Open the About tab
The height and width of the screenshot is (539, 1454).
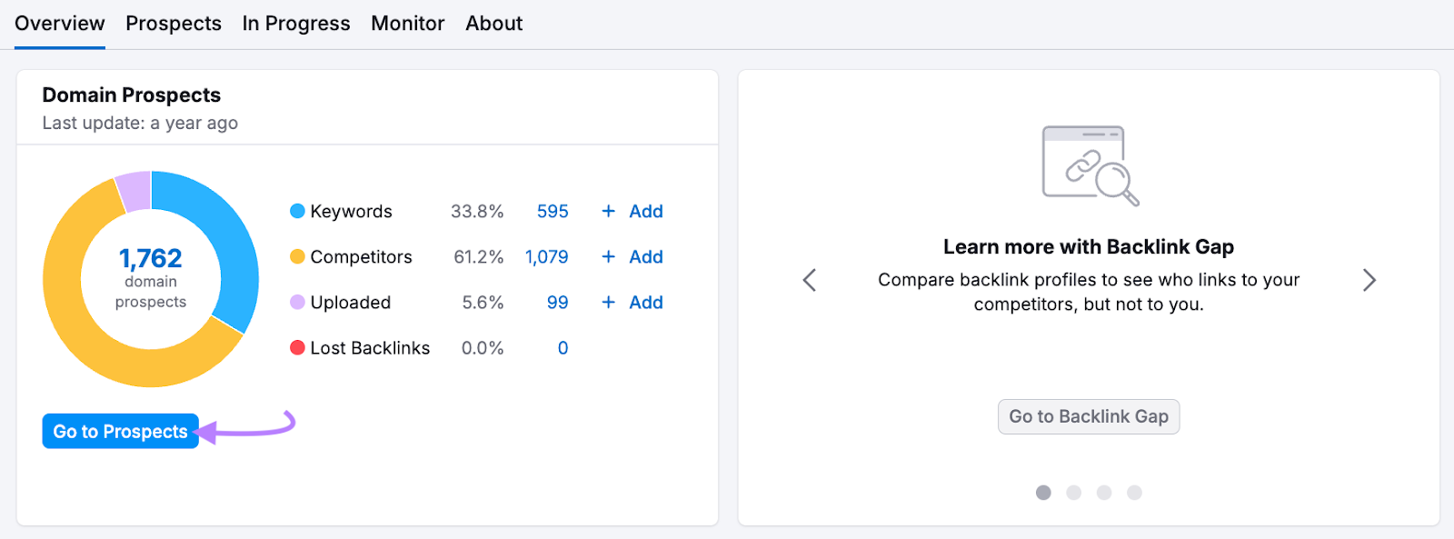[x=493, y=24]
